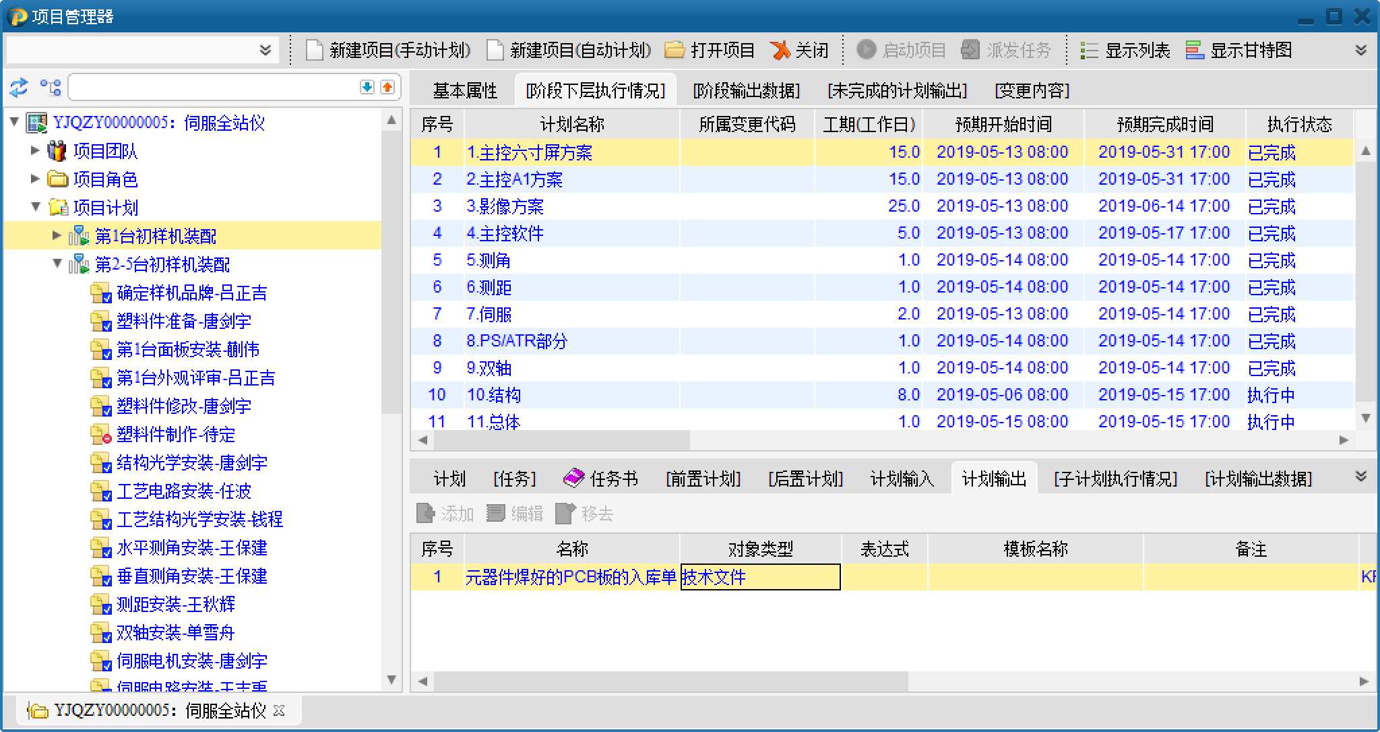1380x732 pixels.
Task: Open the [前置计划] tab
Action: [703, 479]
